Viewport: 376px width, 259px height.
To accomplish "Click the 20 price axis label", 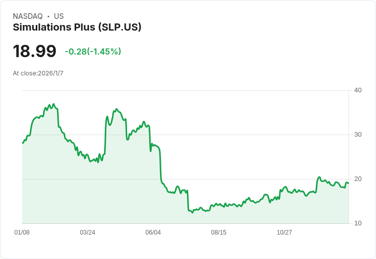I will (358, 179).
